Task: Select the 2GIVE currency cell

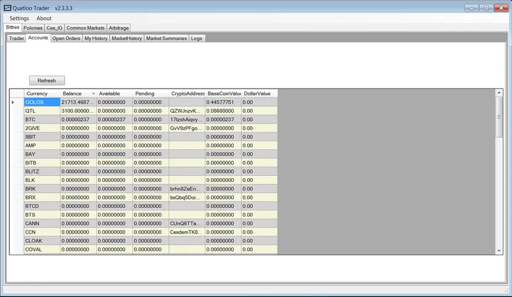Action: [x=42, y=128]
